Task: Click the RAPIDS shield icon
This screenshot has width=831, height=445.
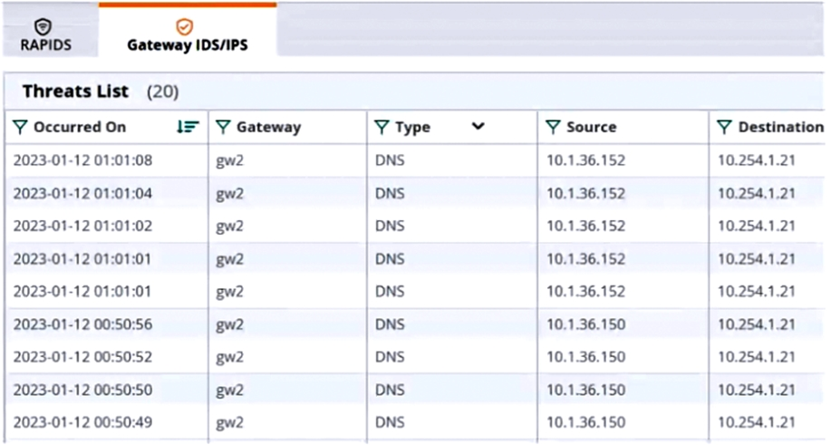Action: coord(44,26)
